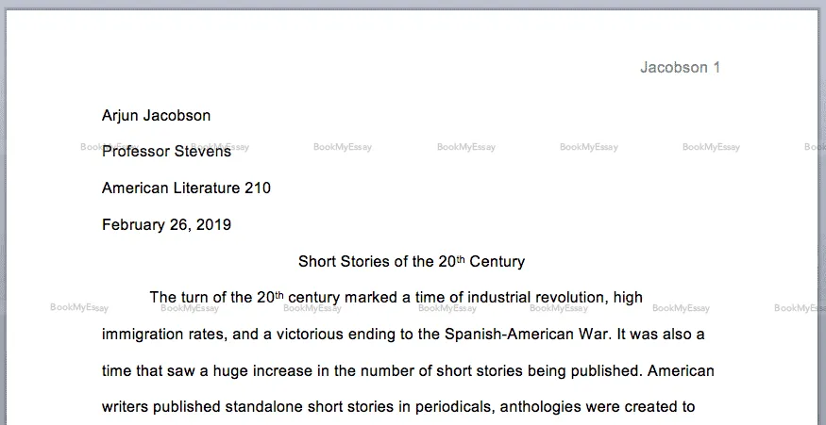Viewport: 826px width, 425px height.
Task: Click the author name 'Arjun Jacobson'
Action: 156,116
